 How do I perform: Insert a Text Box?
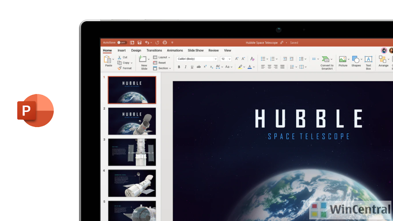click(368, 63)
